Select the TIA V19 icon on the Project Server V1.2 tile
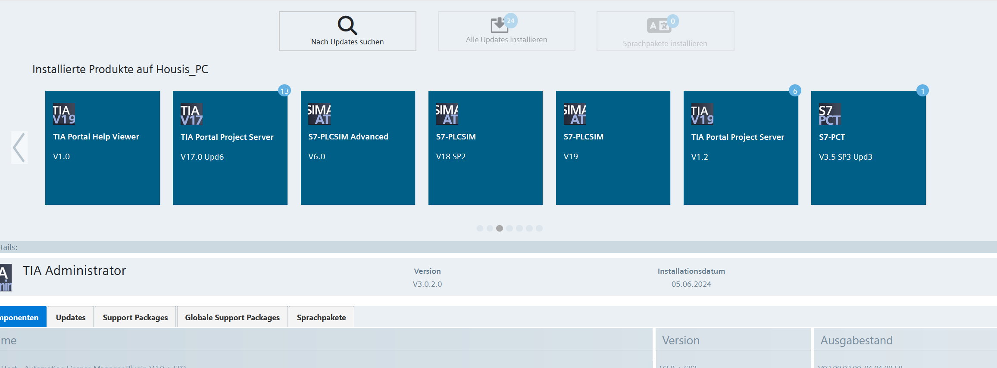The image size is (997, 368). [703, 114]
